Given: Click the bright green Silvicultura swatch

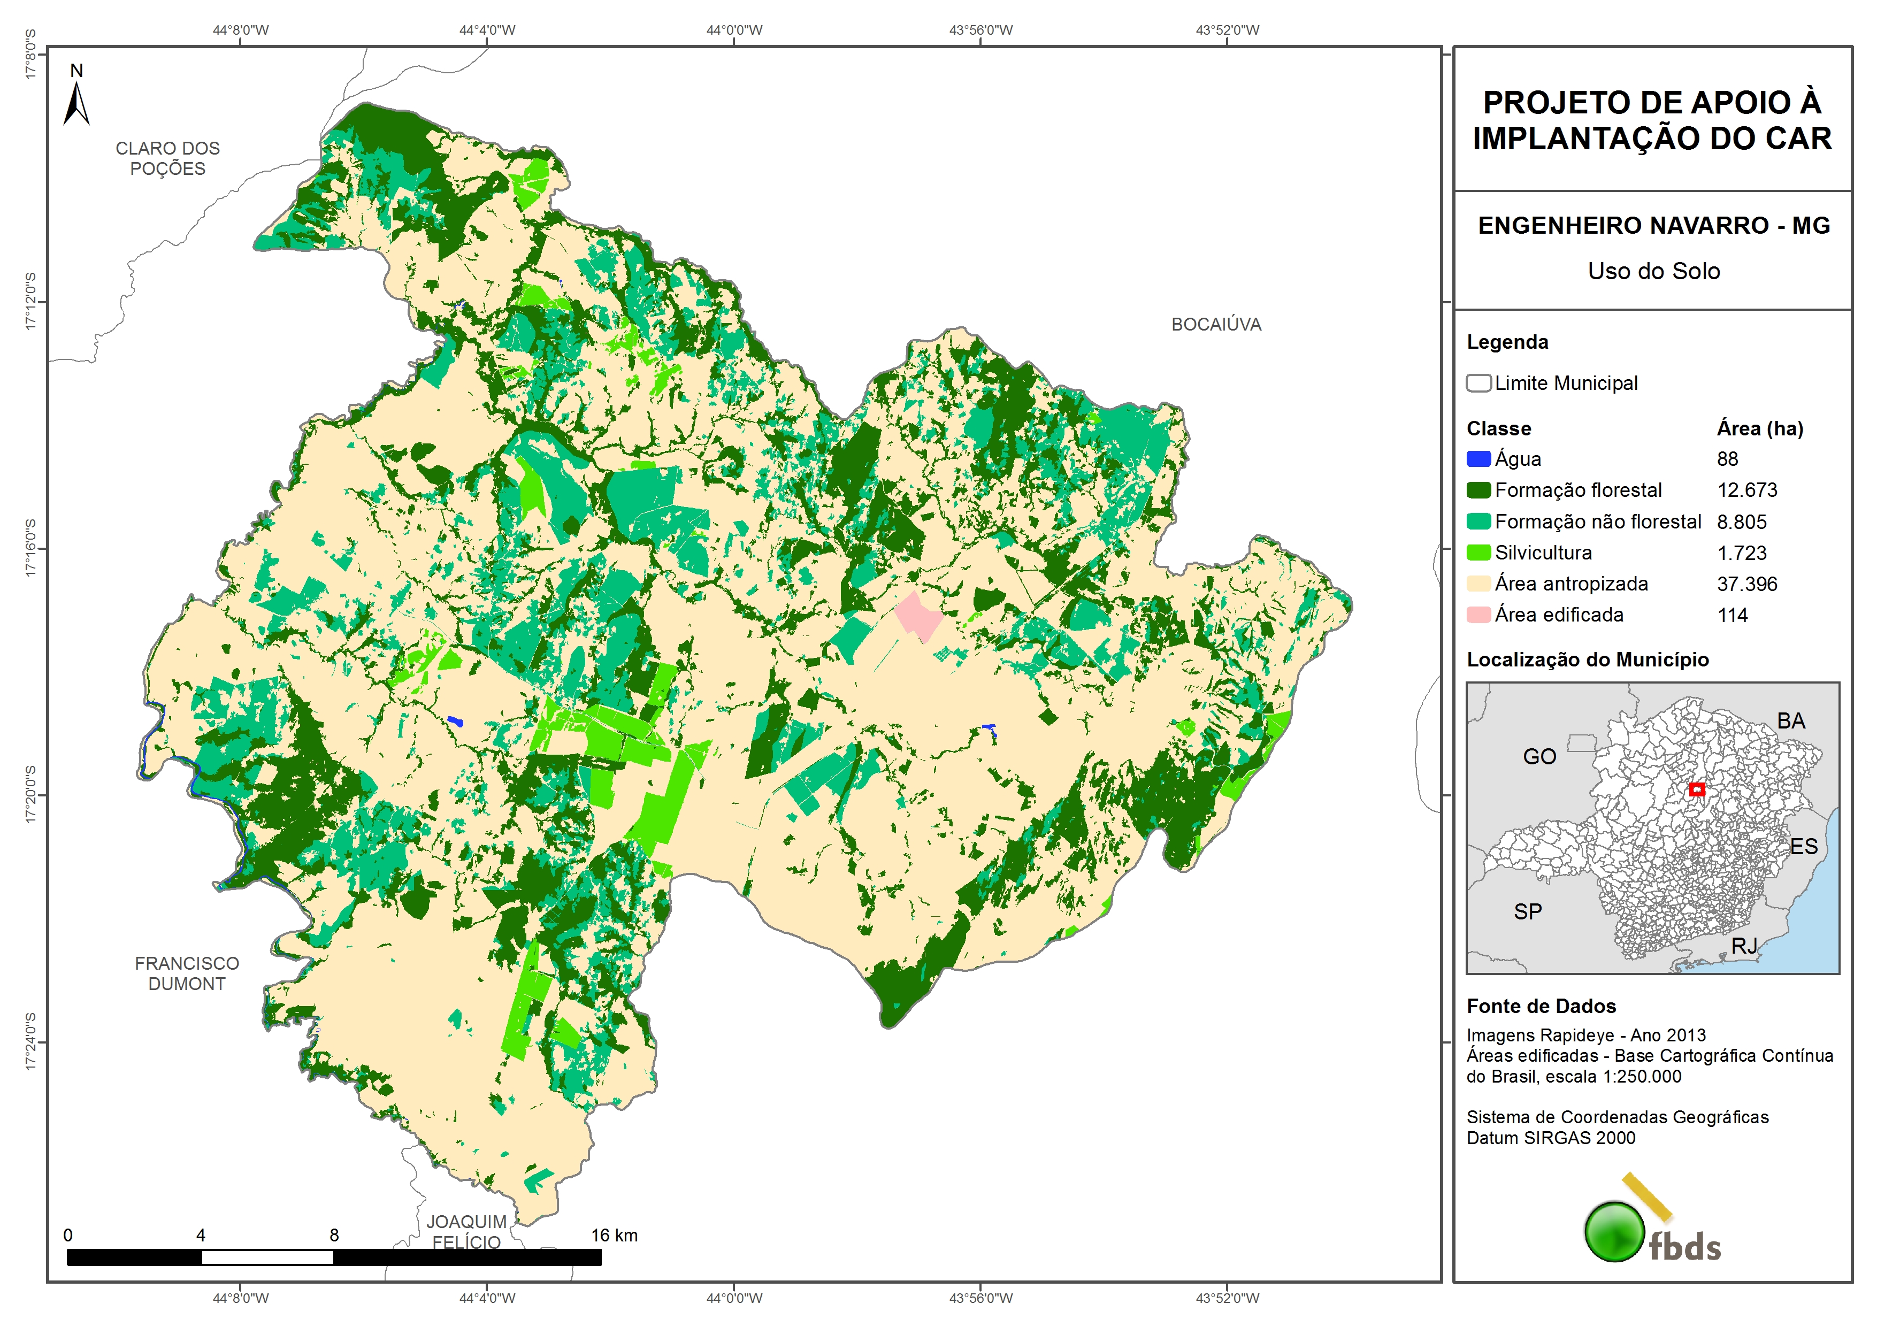Looking at the screenshot, I should 1478,553.
